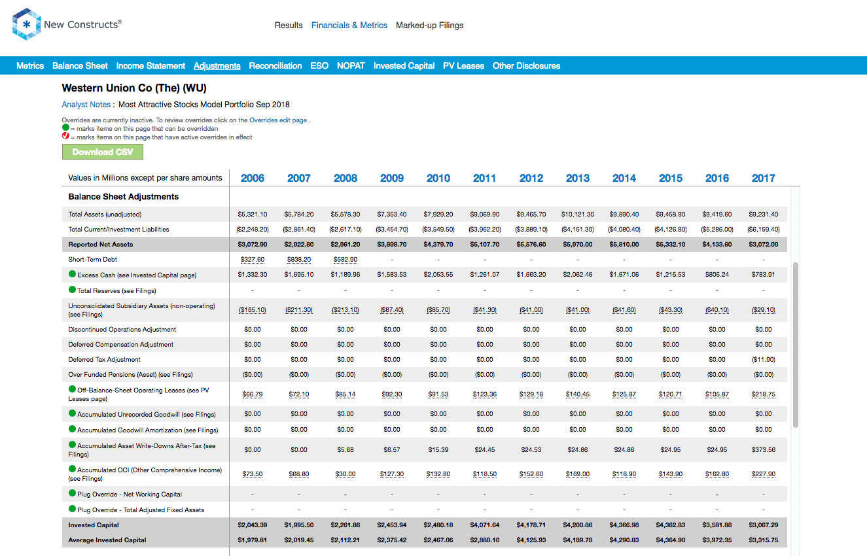Click green dot beside Plug Override Net Working Capital
Image resolution: width=867 pixels, height=556 pixels.
tap(72, 493)
